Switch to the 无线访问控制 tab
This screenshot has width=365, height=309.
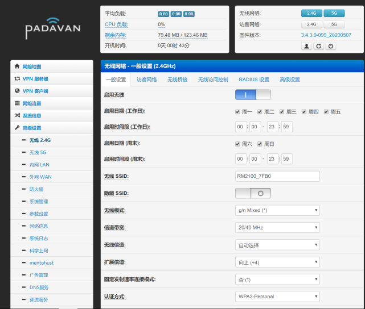click(x=213, y=80)
